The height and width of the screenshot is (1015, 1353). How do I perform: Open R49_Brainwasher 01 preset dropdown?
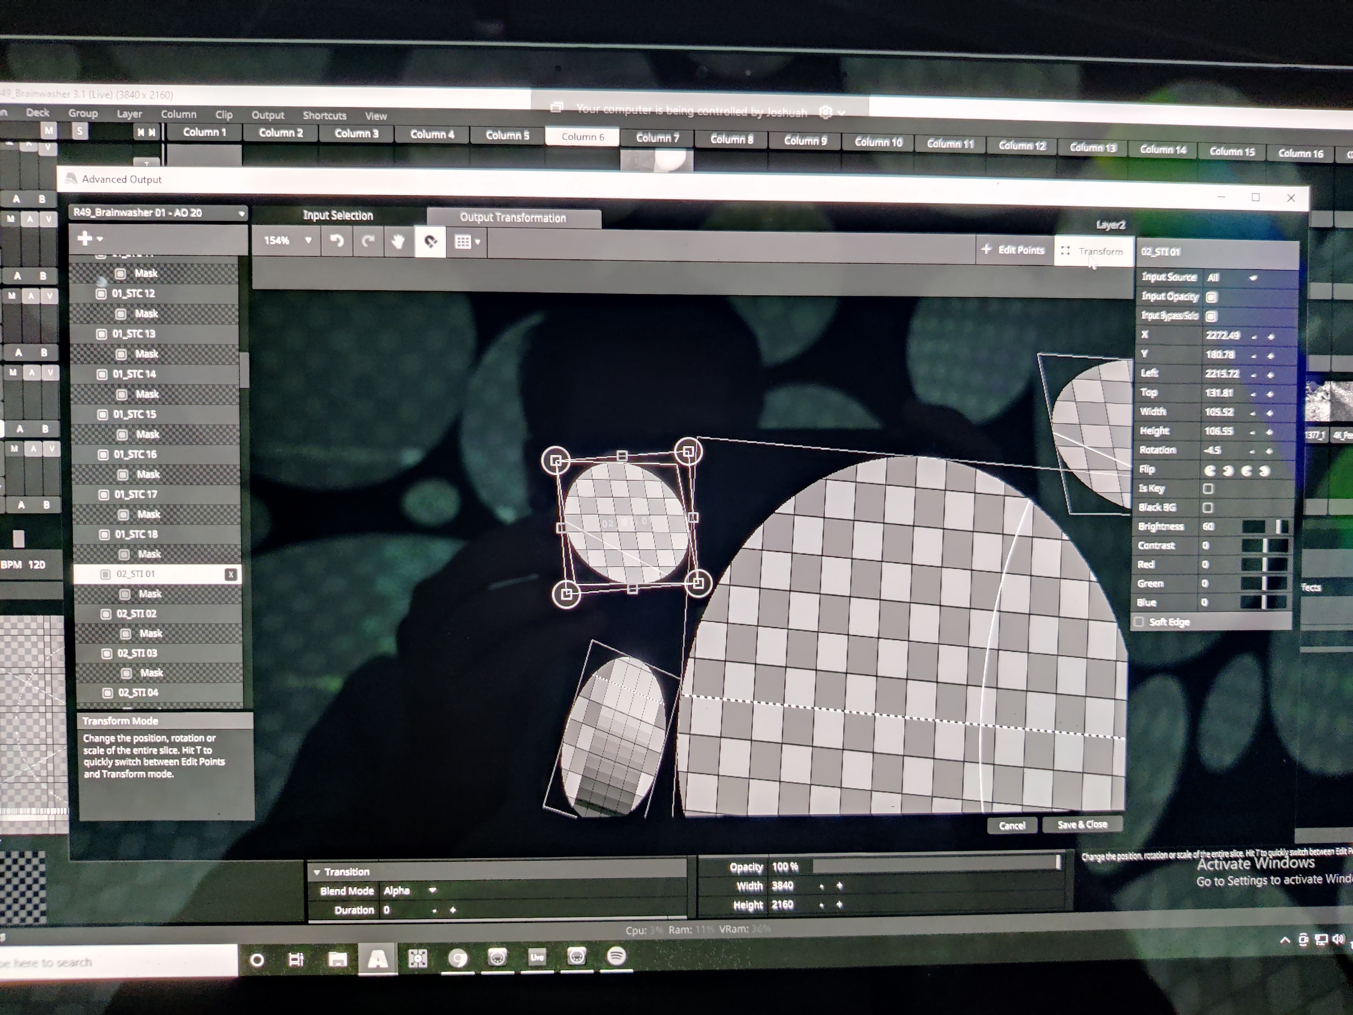pos(158,213)
